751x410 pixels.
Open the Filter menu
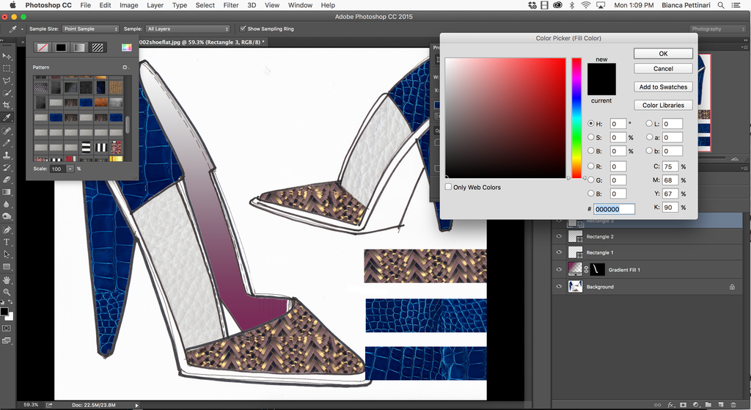pos(231,5)
